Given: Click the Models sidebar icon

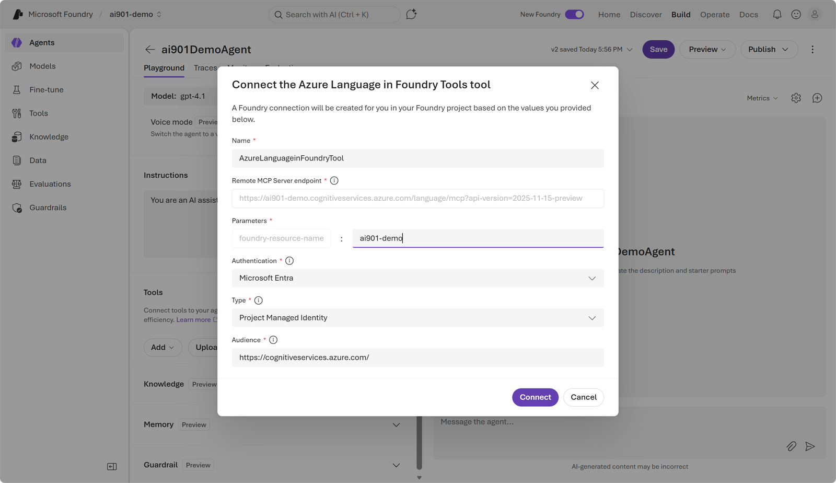Looking at the screenshot, I should click(17, 66).
